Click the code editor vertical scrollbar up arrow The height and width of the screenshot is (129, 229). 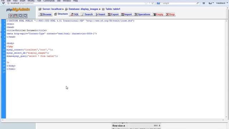pos(226,21)
